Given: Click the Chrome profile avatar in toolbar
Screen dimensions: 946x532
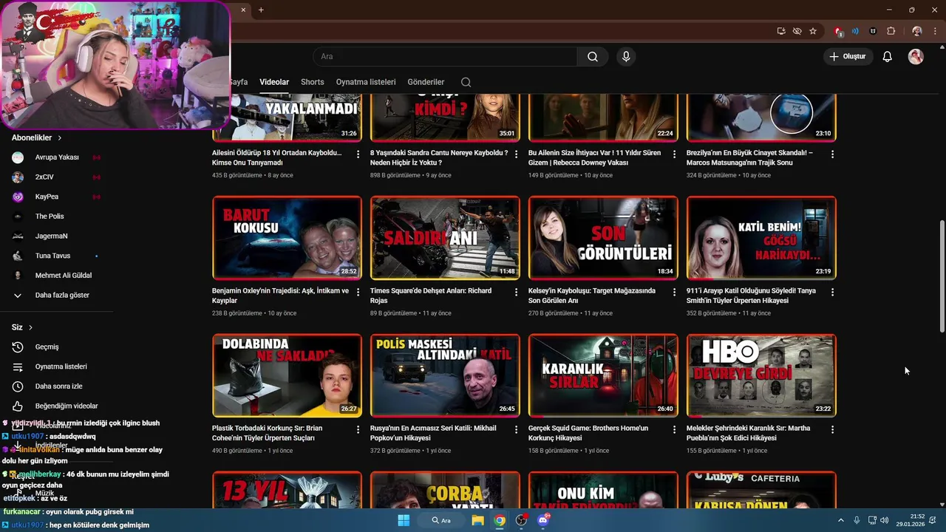Looking at the screenshot, I should [x=917, y=31].
